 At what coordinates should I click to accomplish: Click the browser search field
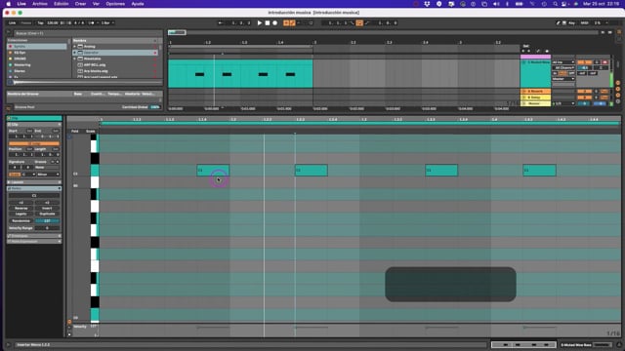tap(88, 33)
